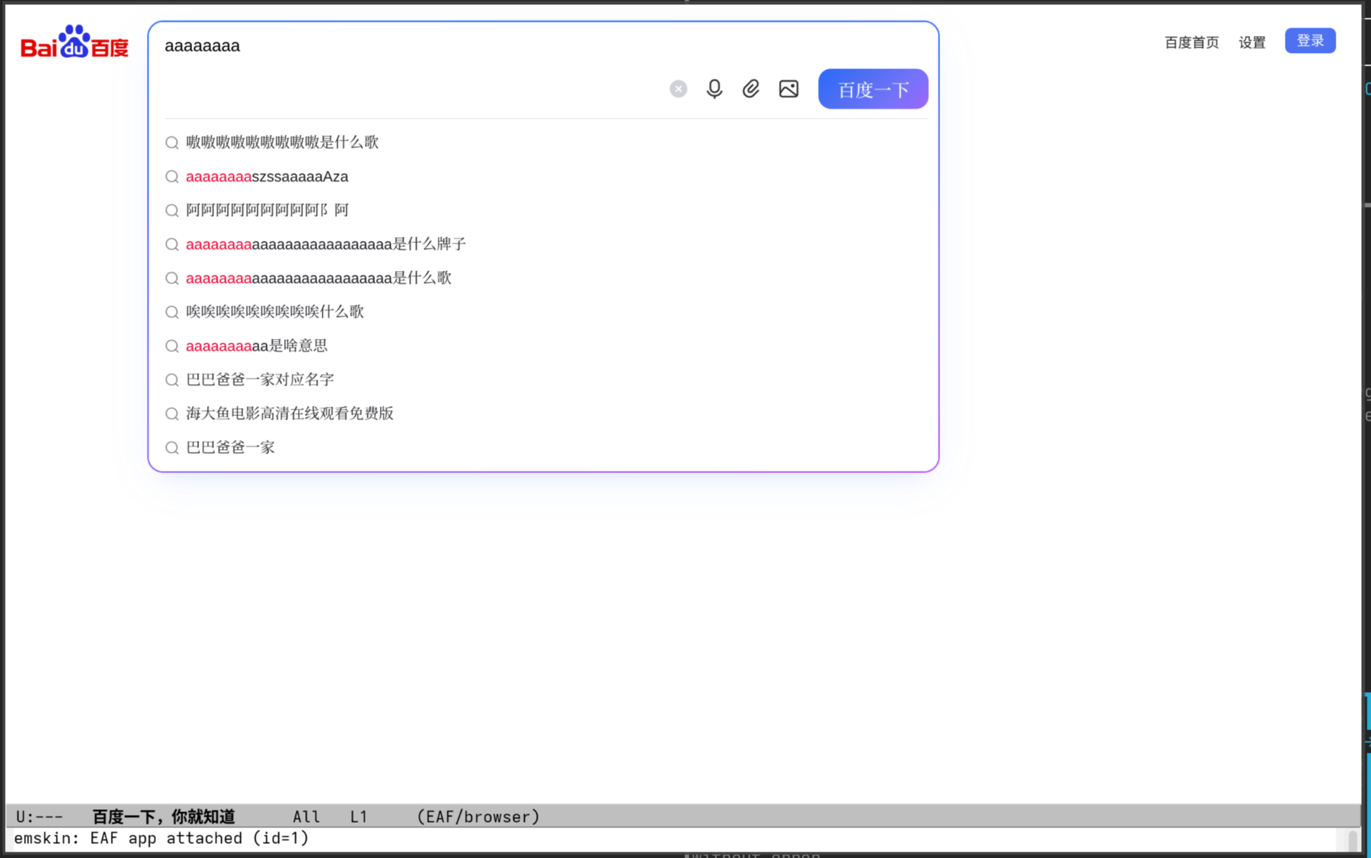Image resolution: width=1371 pixels, height=858 pixels.
Task: Pick suggestion 唉唉唉唉唉唉唉唉什么歌
Action: 274,311
